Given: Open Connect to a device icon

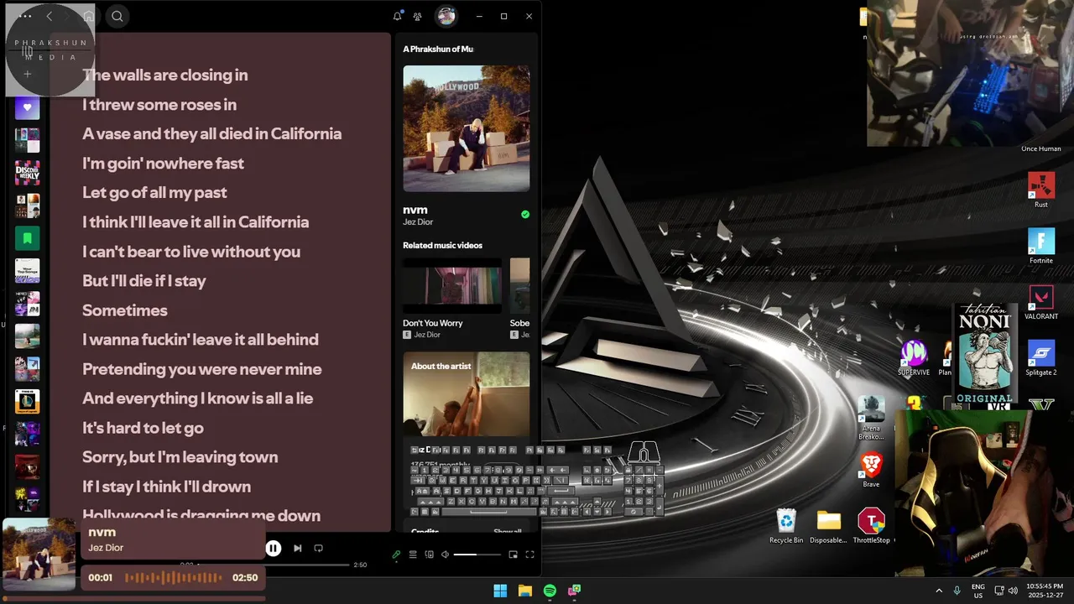Looking at the screenshot, I should [x=430, y=555].
